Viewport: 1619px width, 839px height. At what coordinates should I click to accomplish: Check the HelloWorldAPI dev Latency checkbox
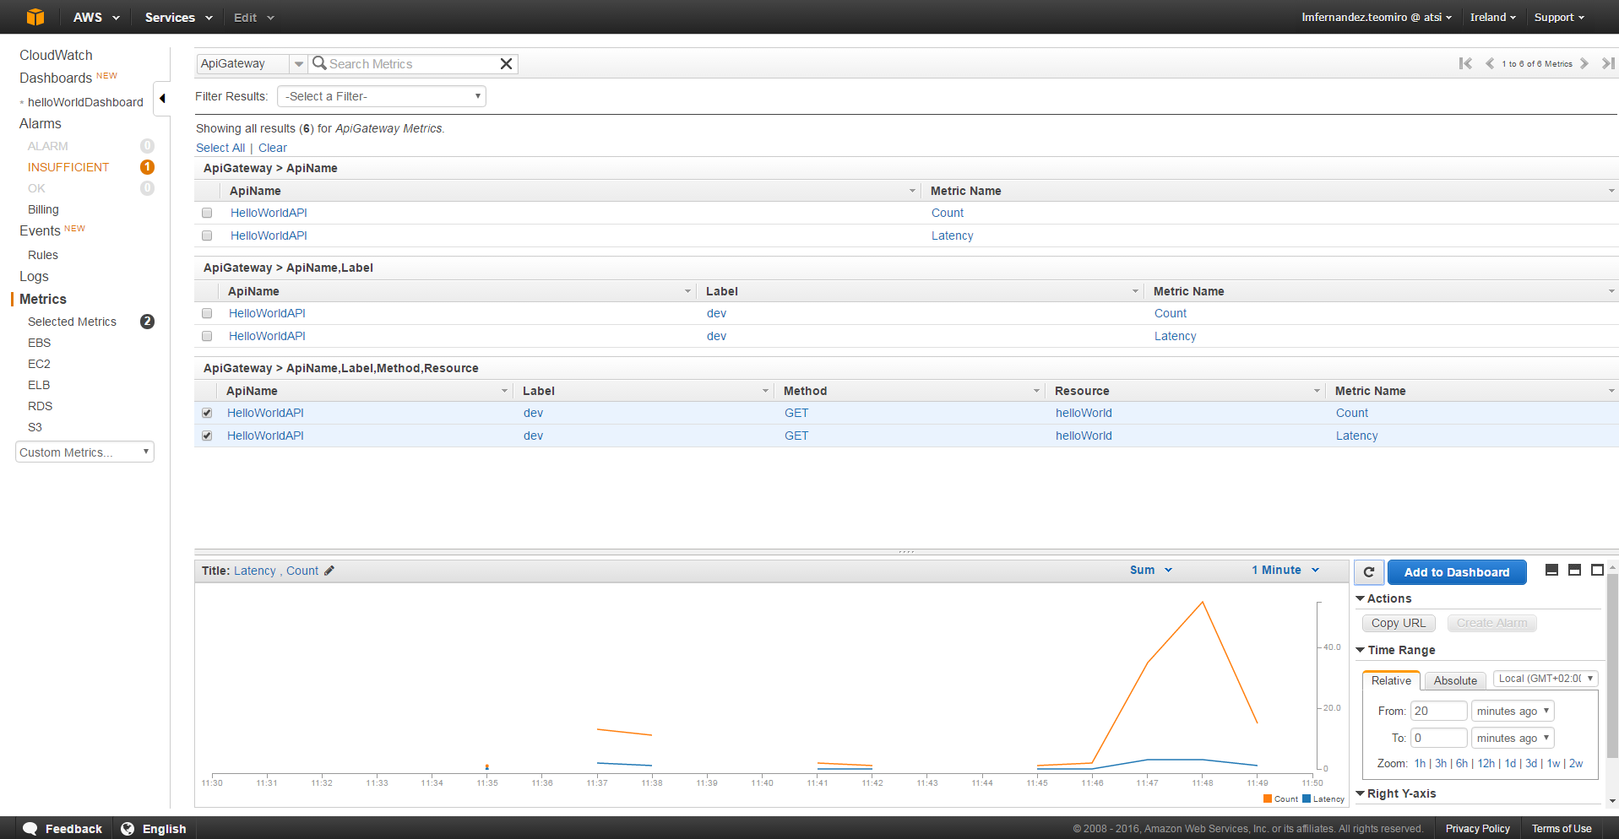coord(207,336)
